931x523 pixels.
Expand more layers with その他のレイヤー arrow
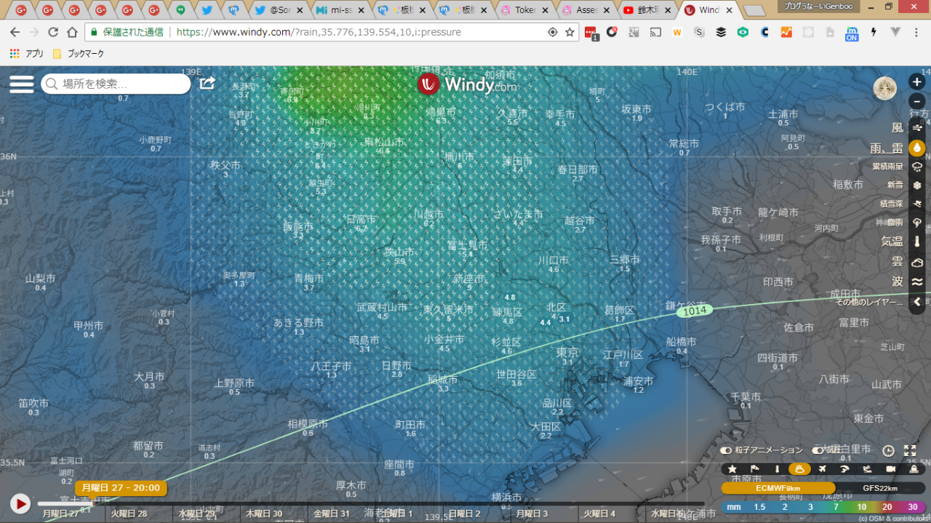point(916,302)
